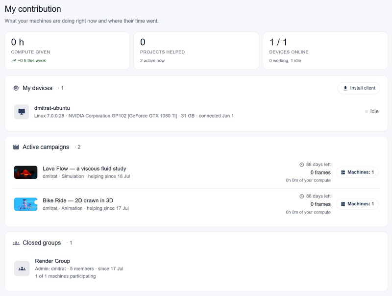392x296 pixels.
Task: Click the chip icon beside My devices
Action: click(x=16, y=88)
